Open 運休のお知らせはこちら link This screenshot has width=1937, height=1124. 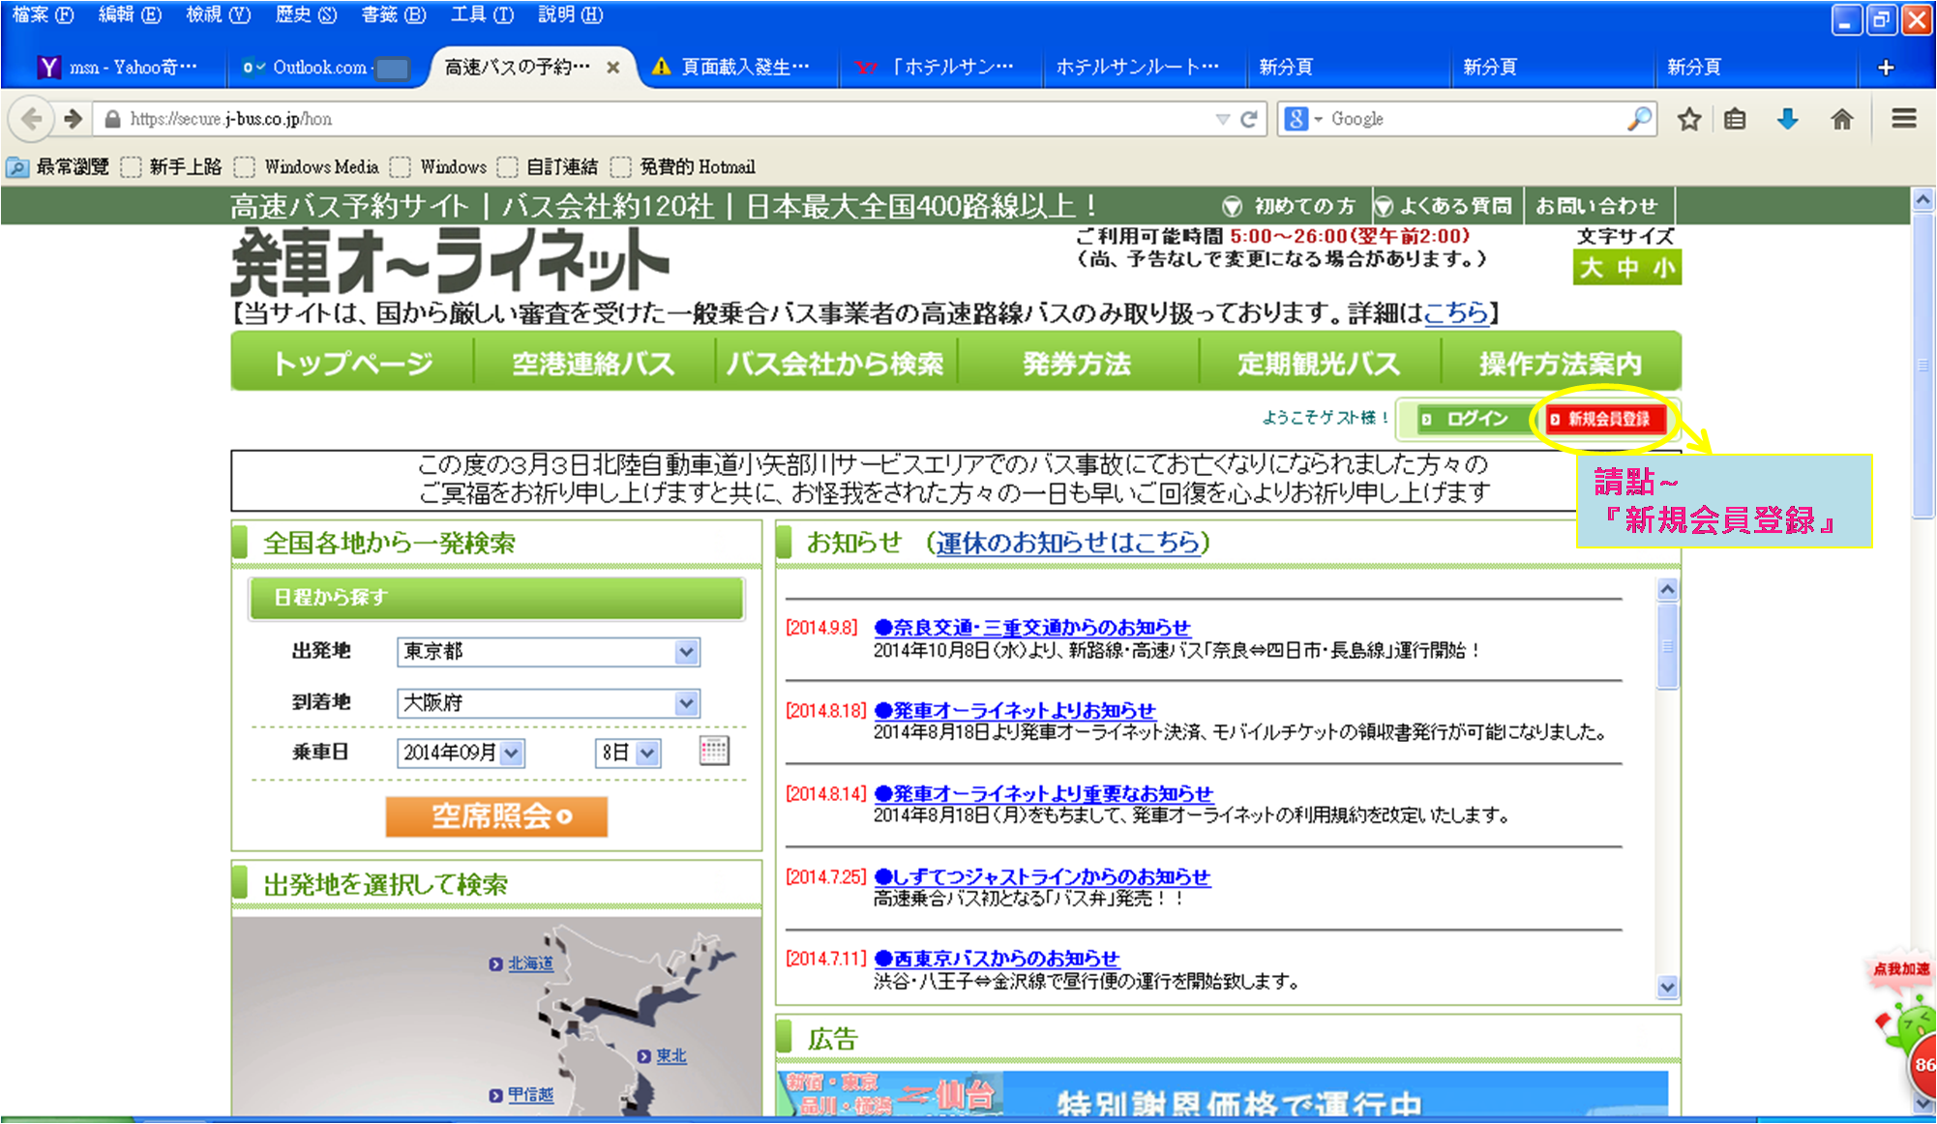pos(1068,543)
